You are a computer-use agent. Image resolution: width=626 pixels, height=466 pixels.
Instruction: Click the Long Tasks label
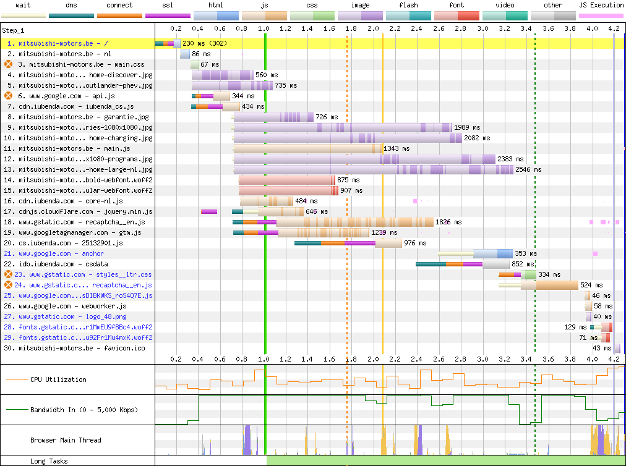[x=49, y=461]
